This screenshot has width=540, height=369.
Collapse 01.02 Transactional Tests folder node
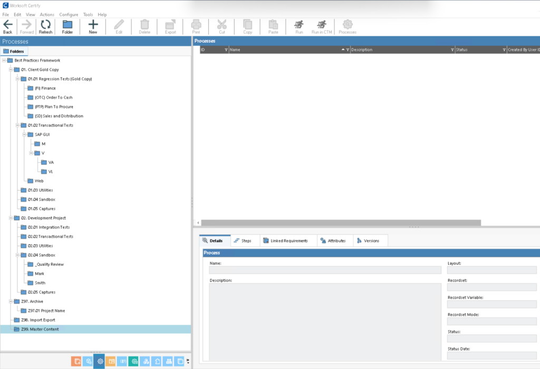point(17,125)
